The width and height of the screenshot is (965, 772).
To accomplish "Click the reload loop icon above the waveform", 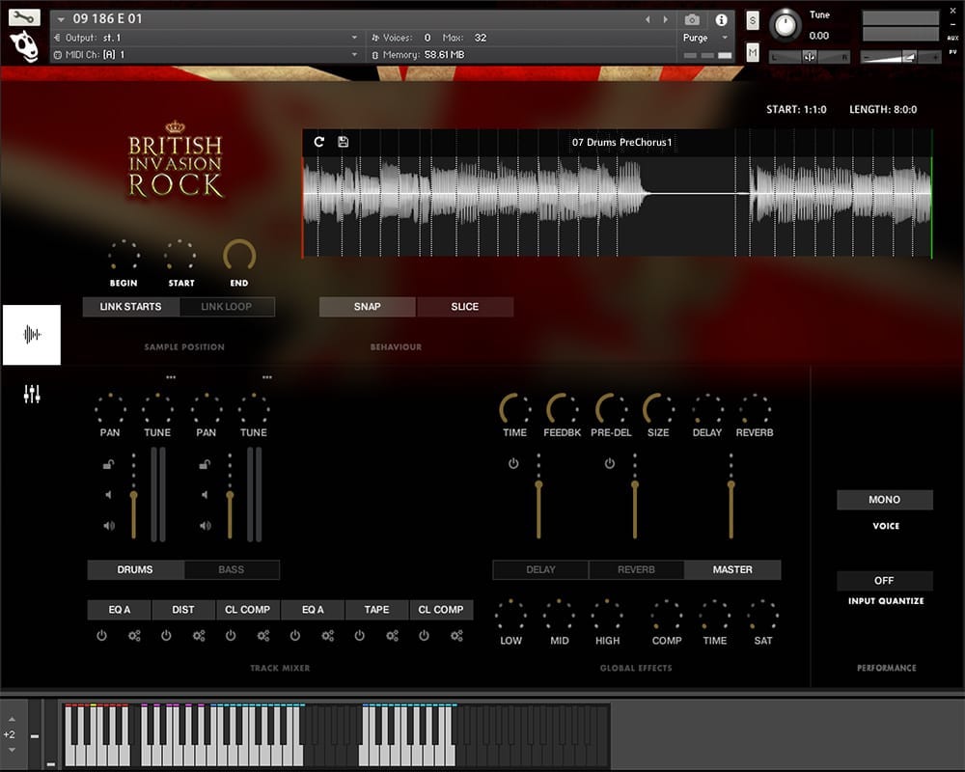I will point(319,142).
